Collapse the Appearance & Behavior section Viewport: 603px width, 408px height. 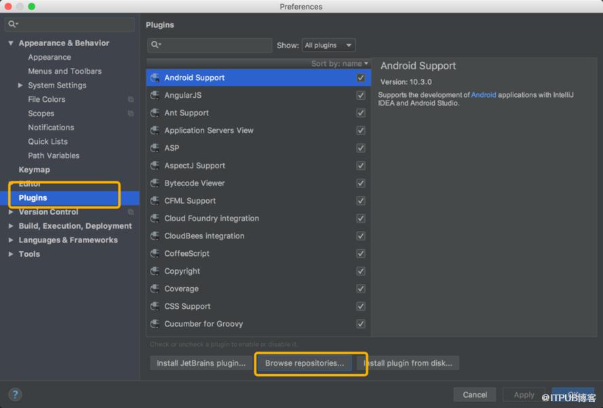11,43
